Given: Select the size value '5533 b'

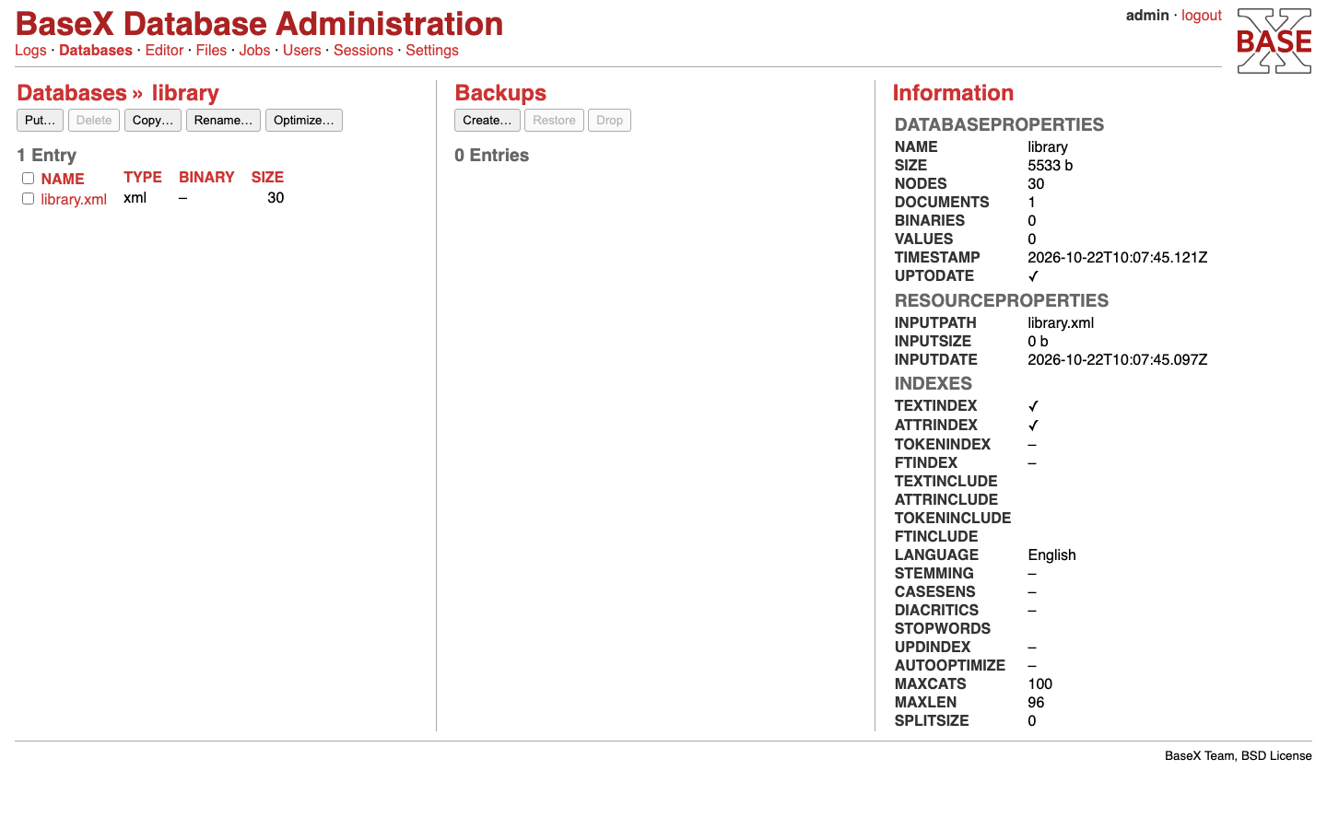Looking at the screenshot, I should click(1051, 166).
